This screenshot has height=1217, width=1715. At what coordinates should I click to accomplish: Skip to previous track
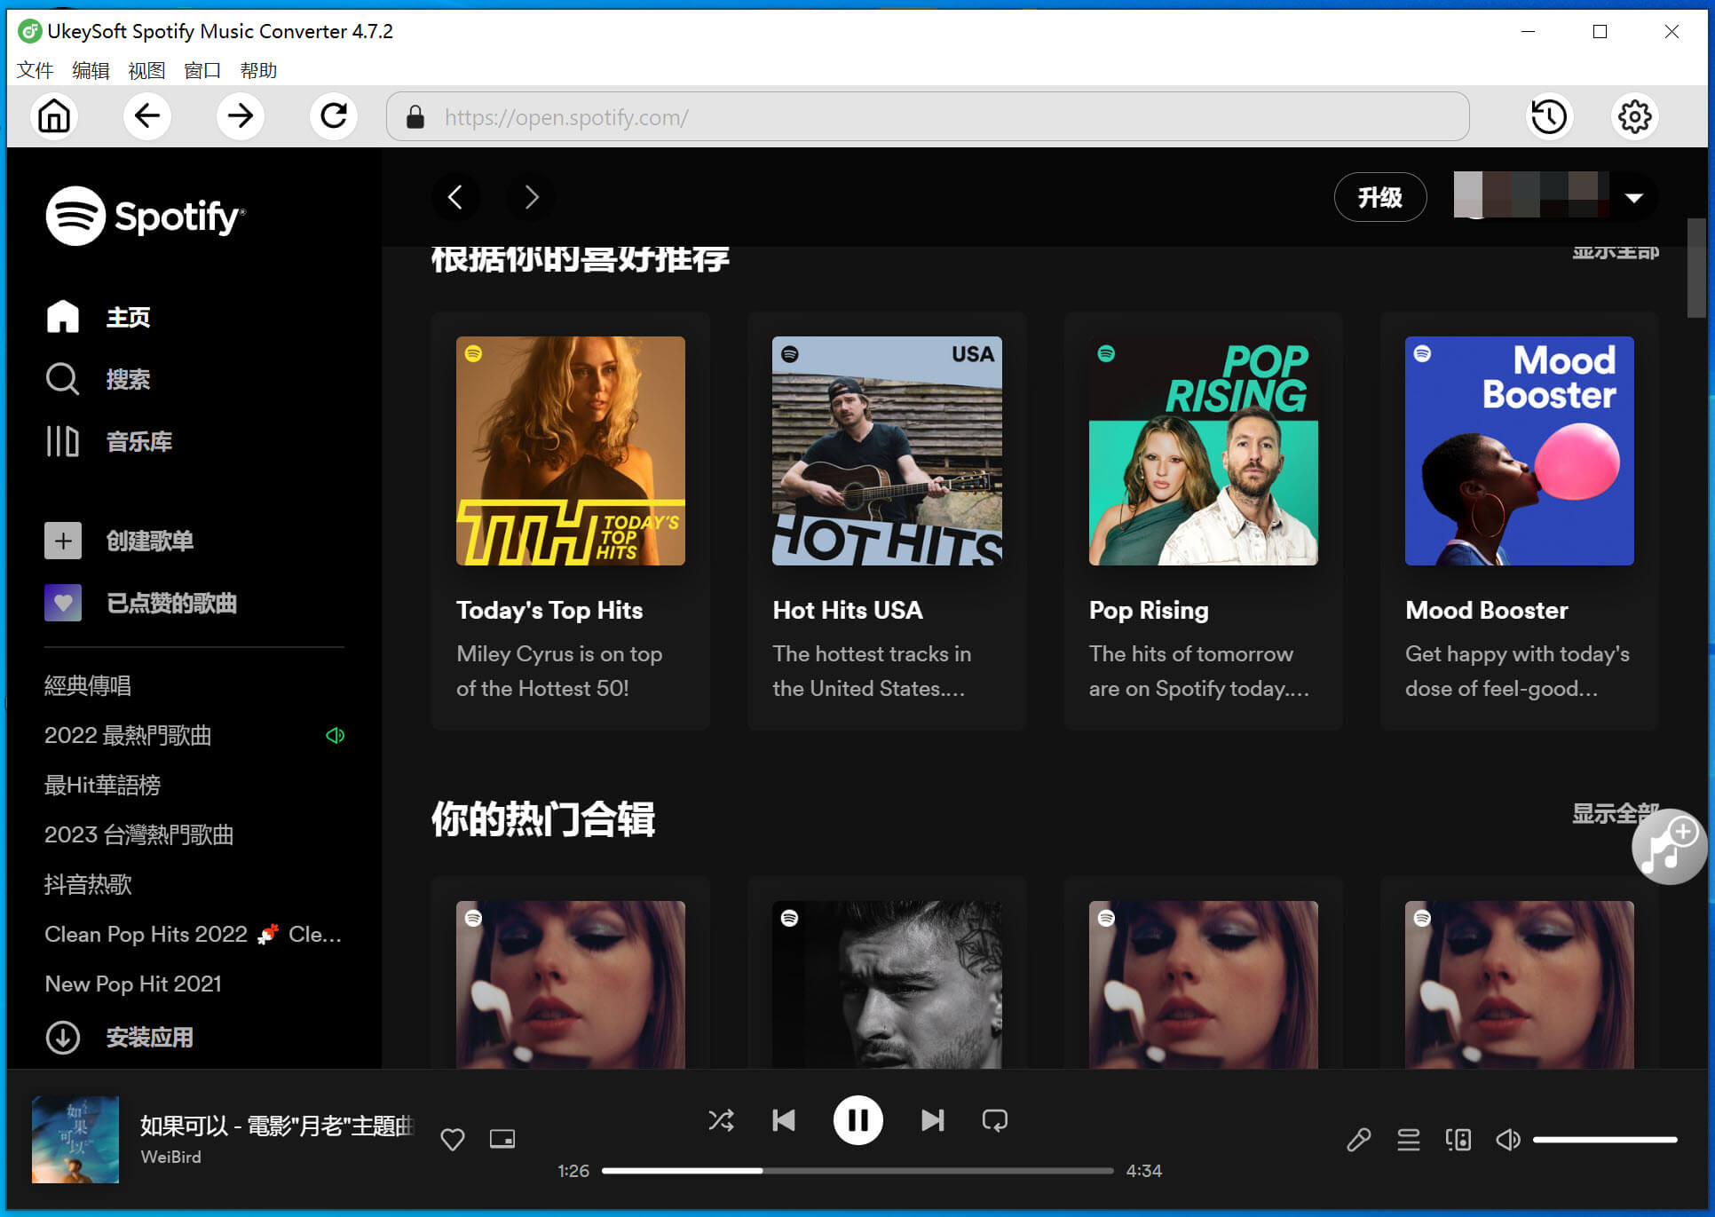coord(784,1120)
